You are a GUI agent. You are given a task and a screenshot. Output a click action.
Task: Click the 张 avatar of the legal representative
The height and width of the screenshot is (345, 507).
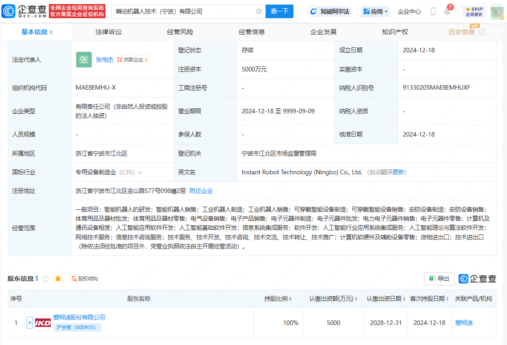click(x=84, y=60)
